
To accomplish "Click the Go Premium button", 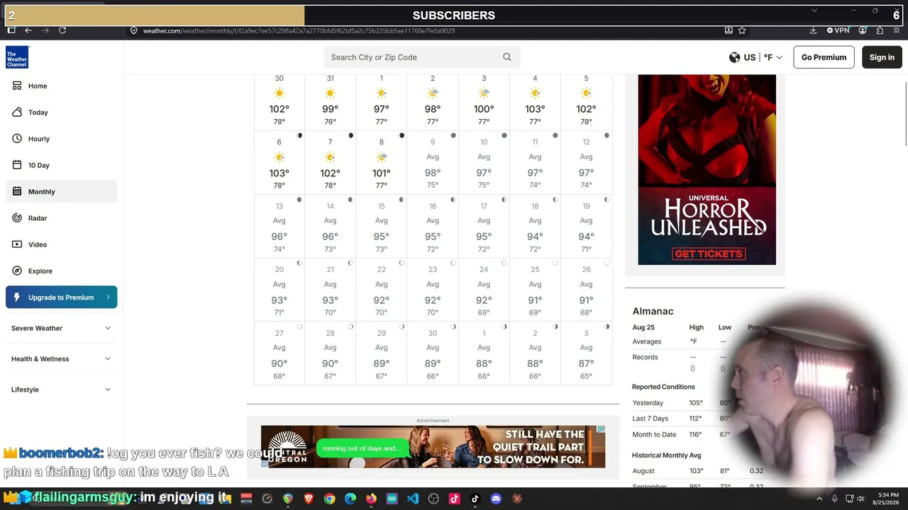I will coord(824,57).
